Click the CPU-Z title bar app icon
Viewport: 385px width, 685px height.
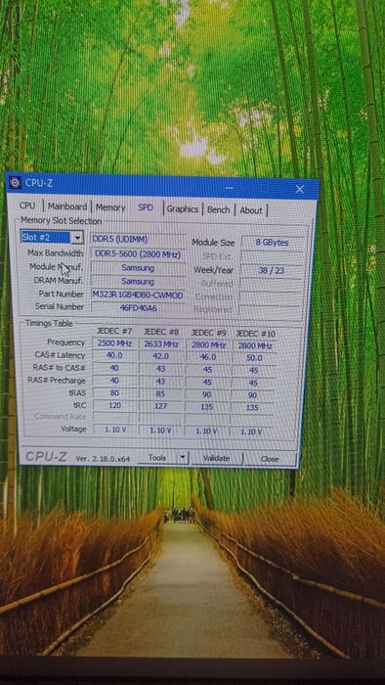16,182
